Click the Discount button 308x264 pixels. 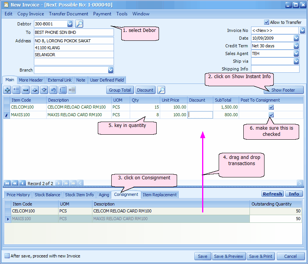click(x=145, y=90)
